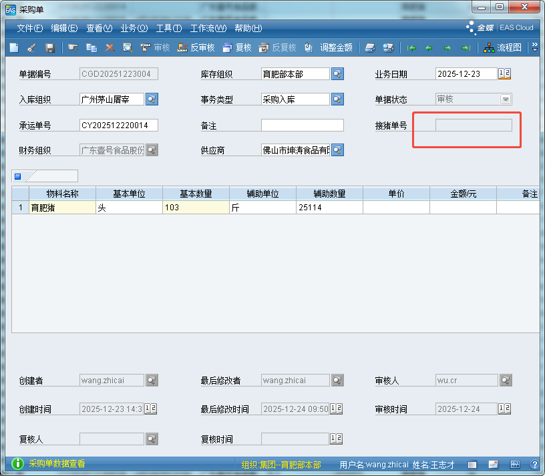Expand the toolbar overflow chevron
The width and height of the screenshot is (545, 476).
pyautogui.click(x=534, y=48)
